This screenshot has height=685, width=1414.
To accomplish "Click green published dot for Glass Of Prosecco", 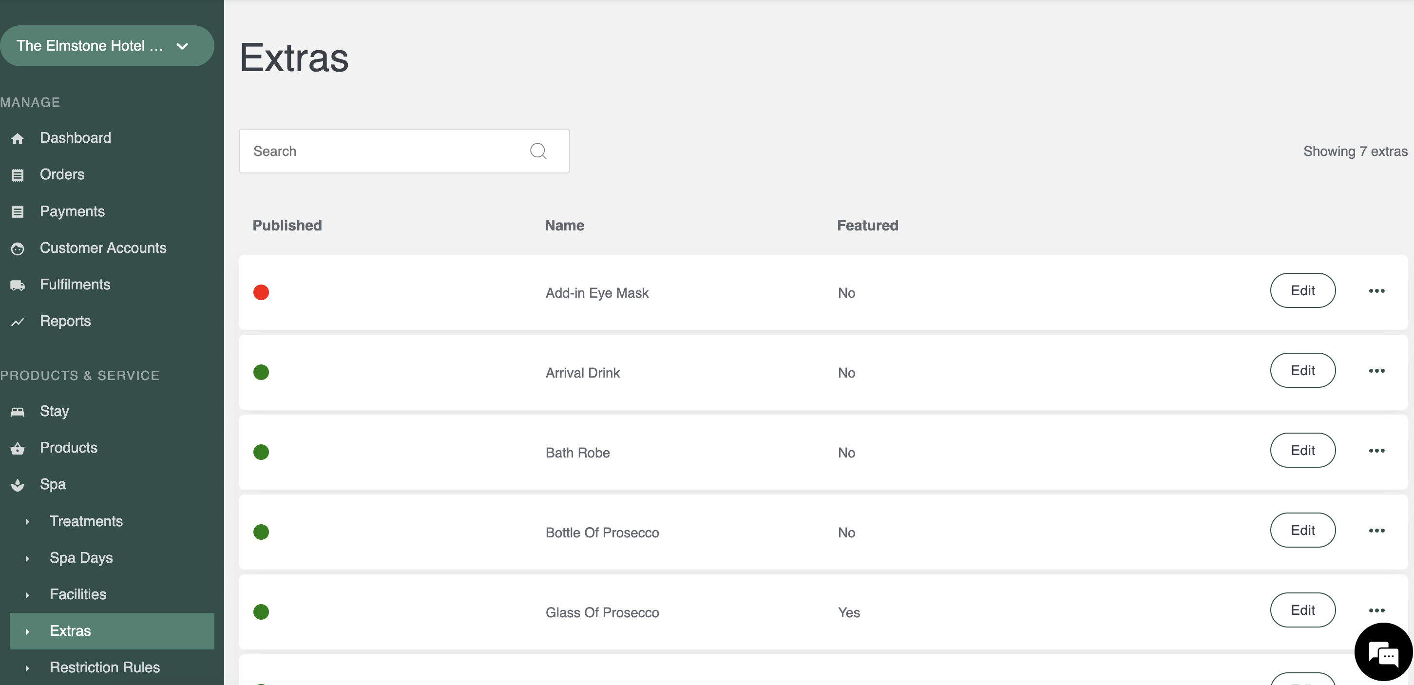I will coord(261,611).
